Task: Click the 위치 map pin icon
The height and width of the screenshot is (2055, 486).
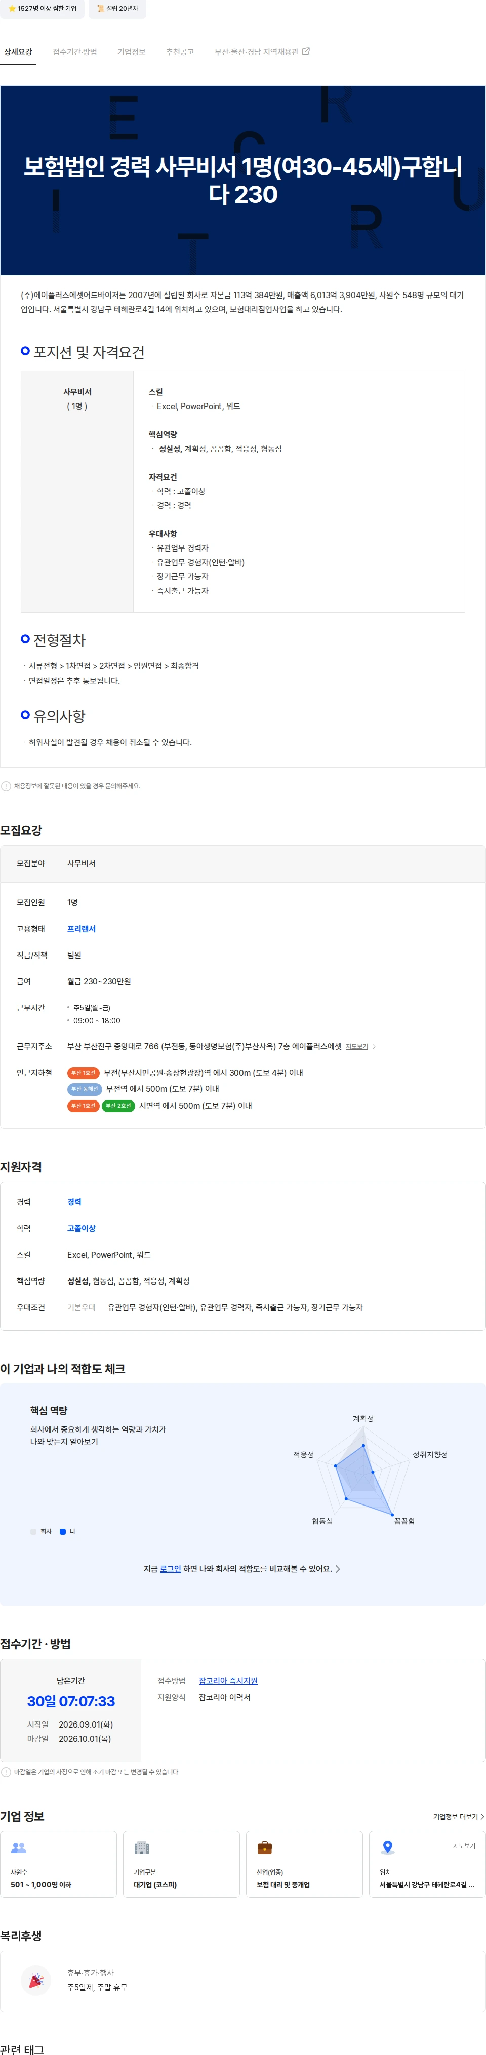Action: point(387,1847)
